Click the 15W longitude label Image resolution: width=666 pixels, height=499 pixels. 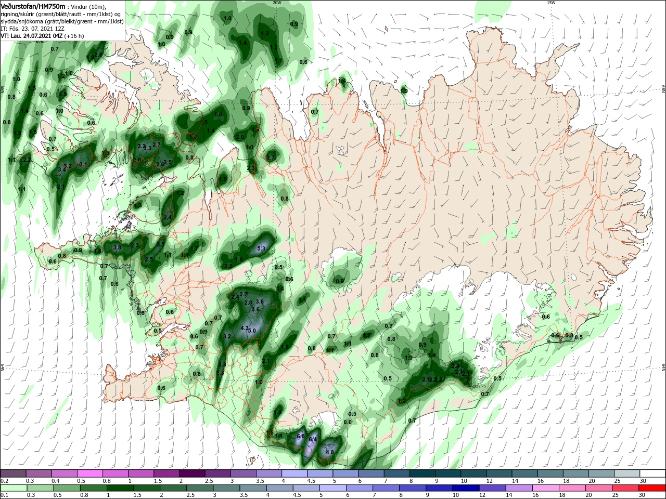click(x=551, y=3)
